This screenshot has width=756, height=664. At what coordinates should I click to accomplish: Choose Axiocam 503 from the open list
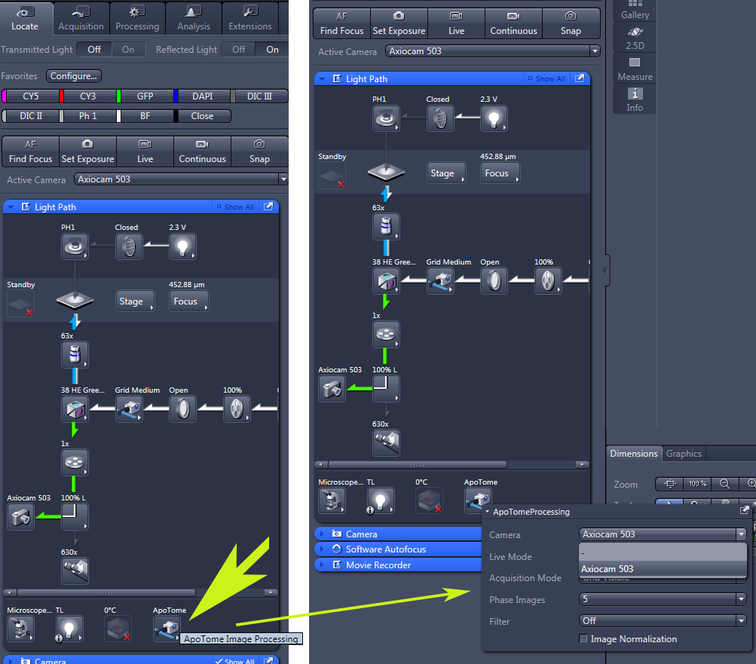coord(608,569)
